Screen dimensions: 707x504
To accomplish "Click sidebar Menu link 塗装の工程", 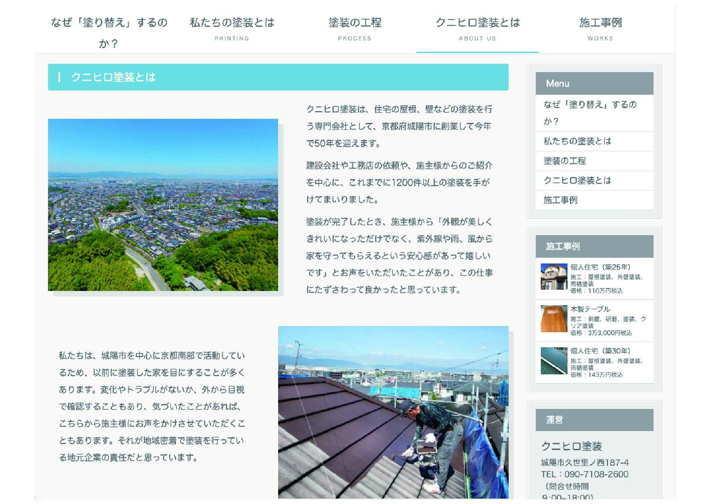I will pos(565,161).
